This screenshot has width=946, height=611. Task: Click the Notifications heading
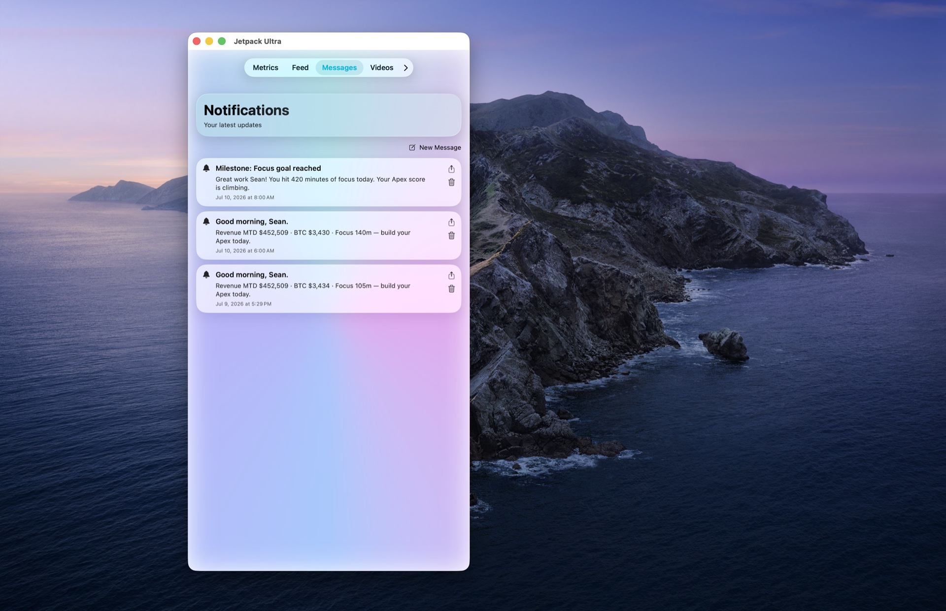(x=246, y=110)
